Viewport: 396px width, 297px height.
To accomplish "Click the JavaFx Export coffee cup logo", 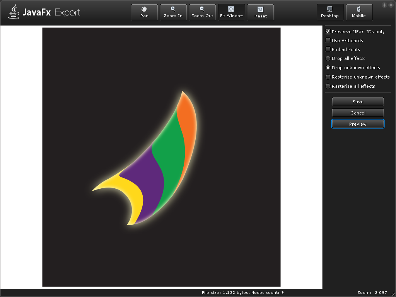I will pos(14,12).
